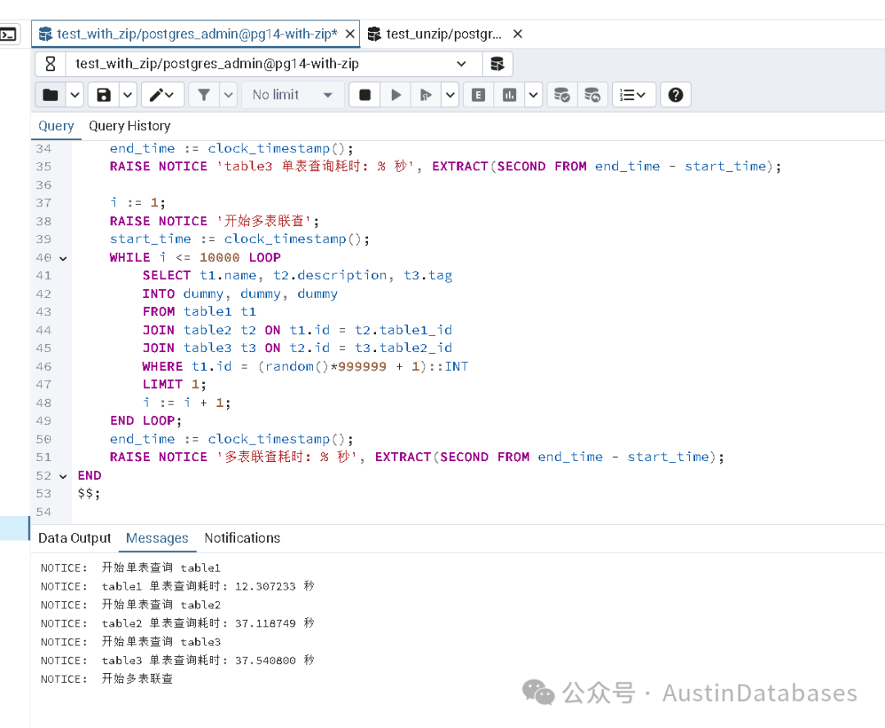Execute the query with the play button
Screen dimensions: 885x728
396,95
